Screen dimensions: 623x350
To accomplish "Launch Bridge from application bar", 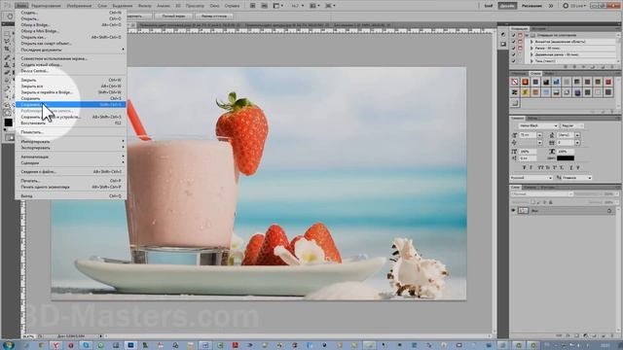I will click(x=253, y=6).
